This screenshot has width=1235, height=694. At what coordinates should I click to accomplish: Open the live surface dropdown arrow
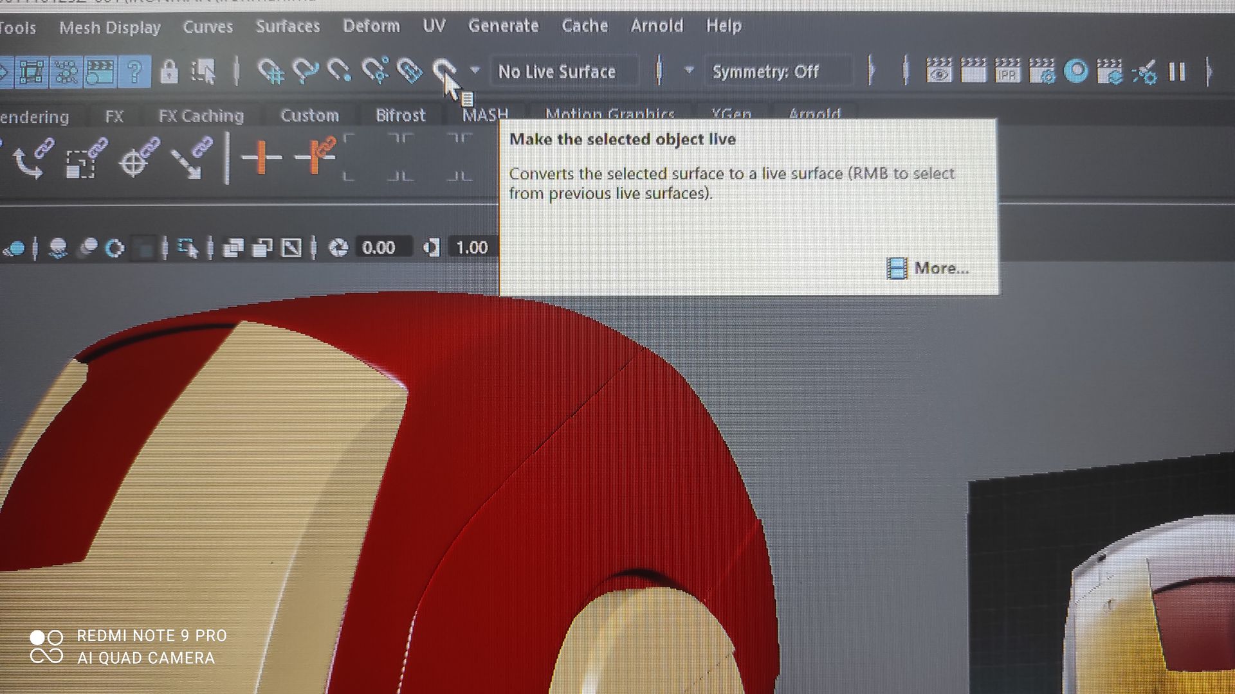(x=475, y=70)
